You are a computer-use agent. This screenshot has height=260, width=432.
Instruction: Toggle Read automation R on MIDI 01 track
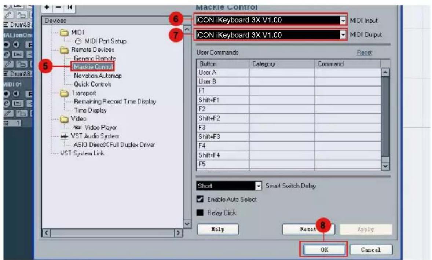[29, 94]
